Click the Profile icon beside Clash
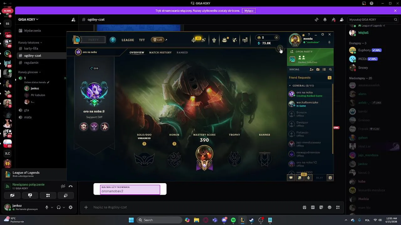This screenshot has height=225, width=401. tap(204, 40)
